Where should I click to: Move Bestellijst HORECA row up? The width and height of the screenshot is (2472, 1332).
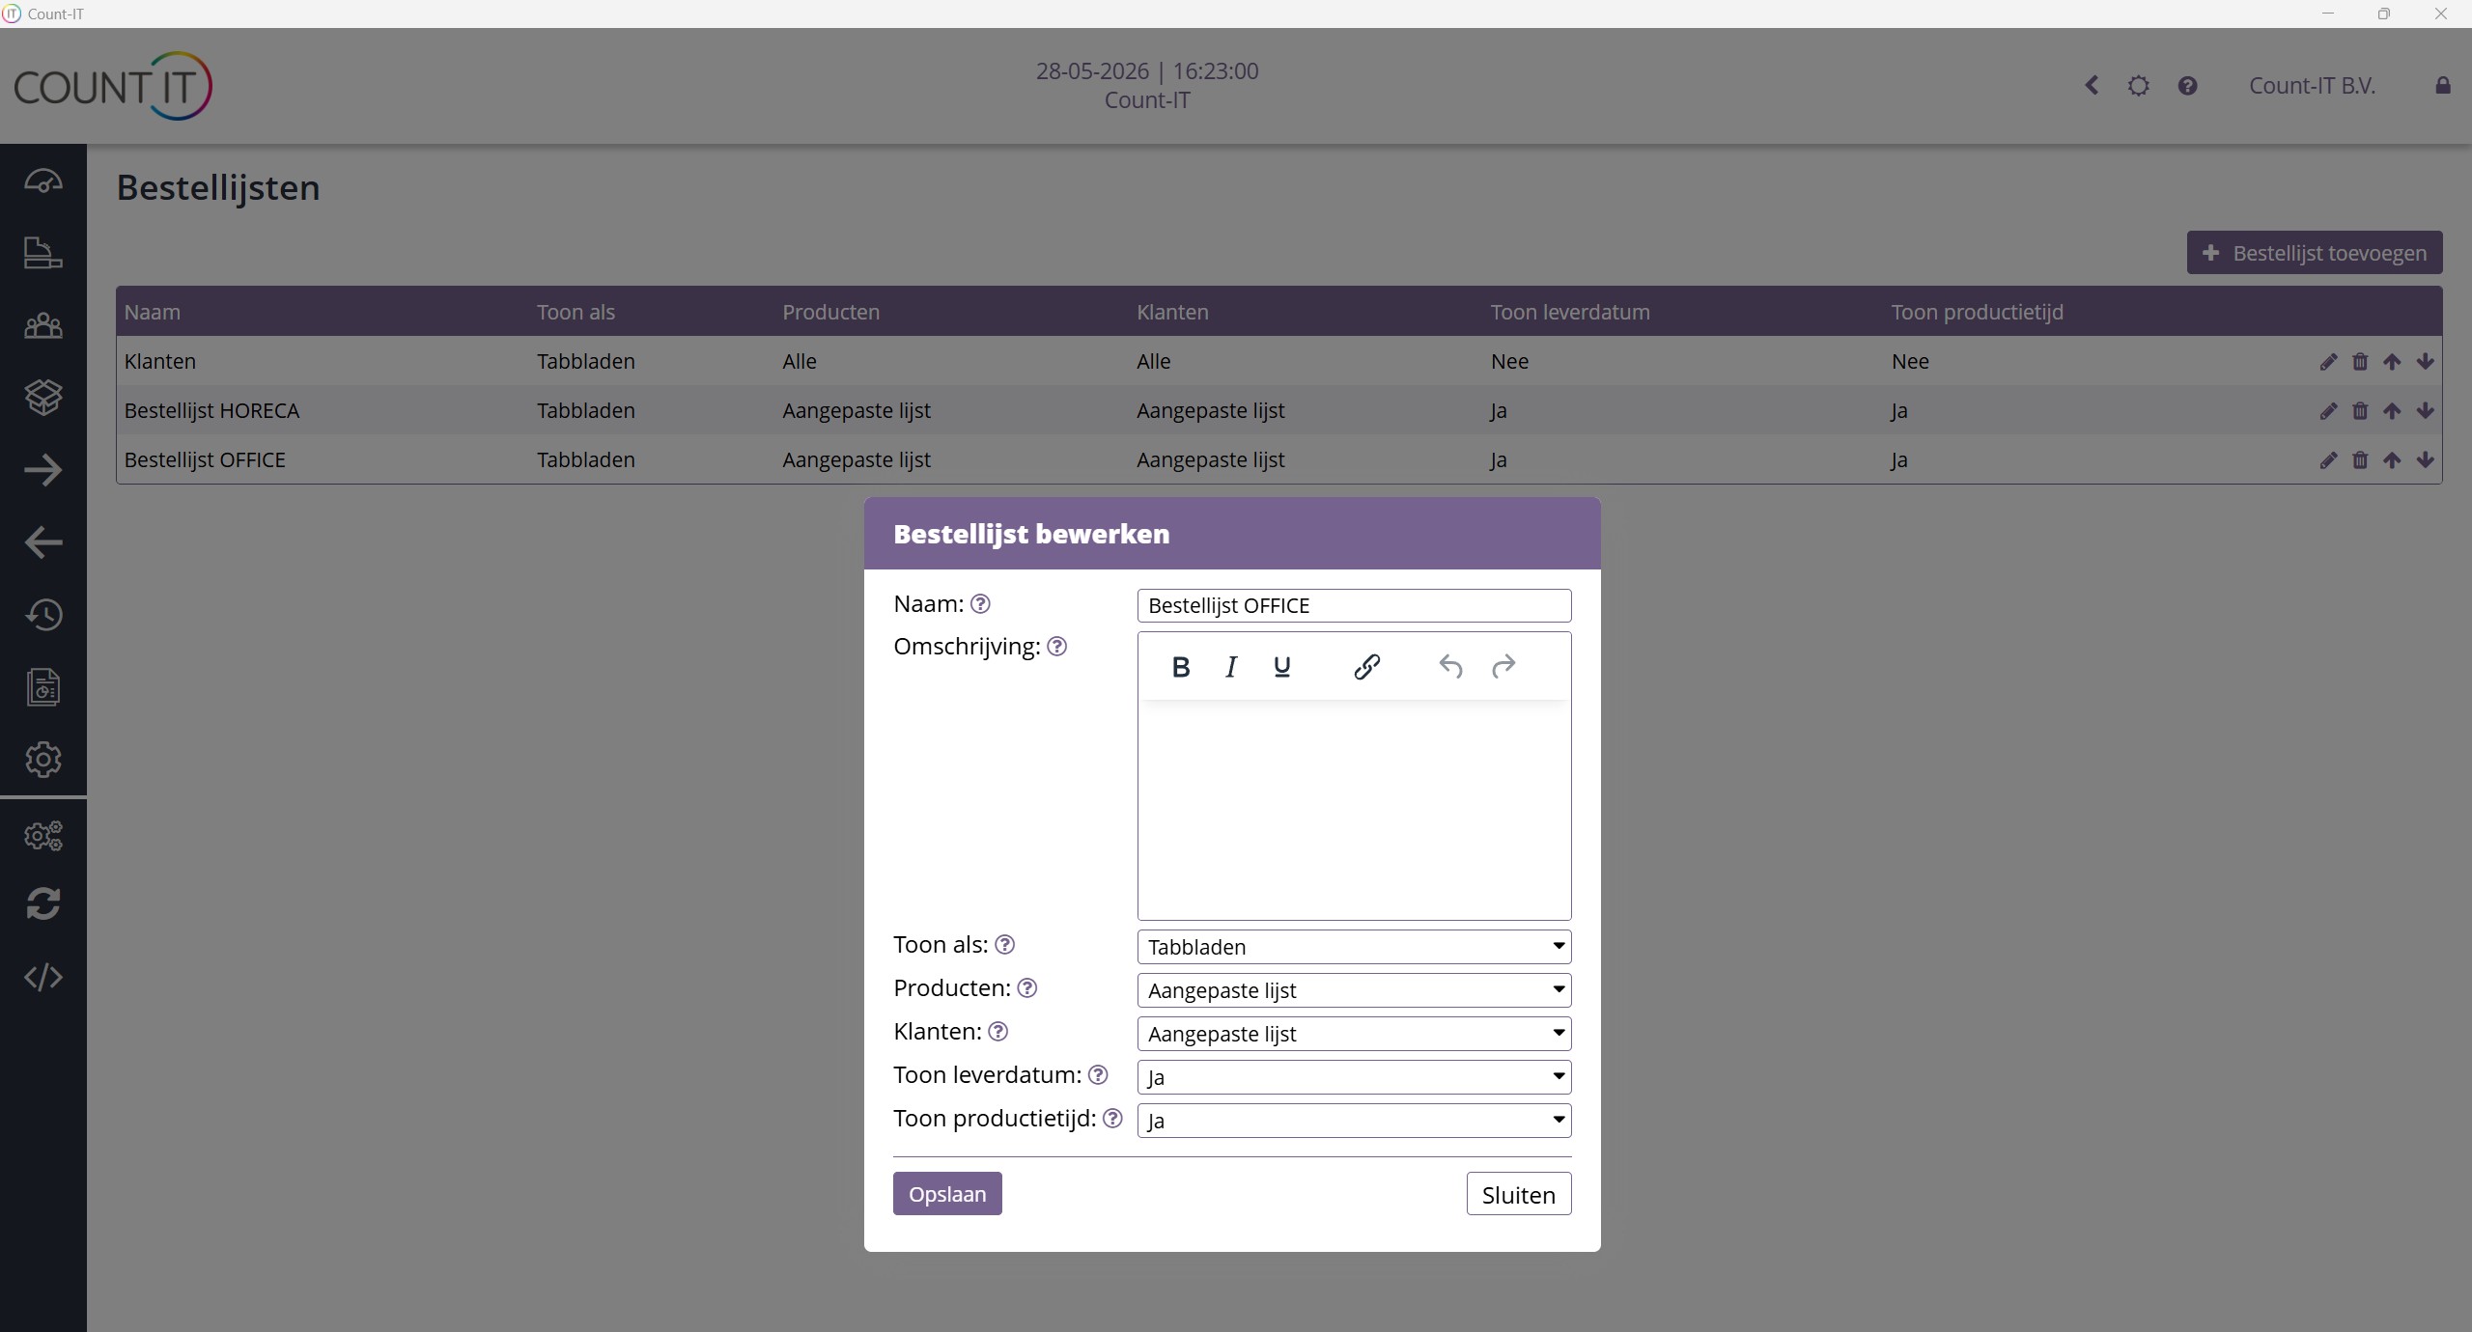pos(2392,411)
